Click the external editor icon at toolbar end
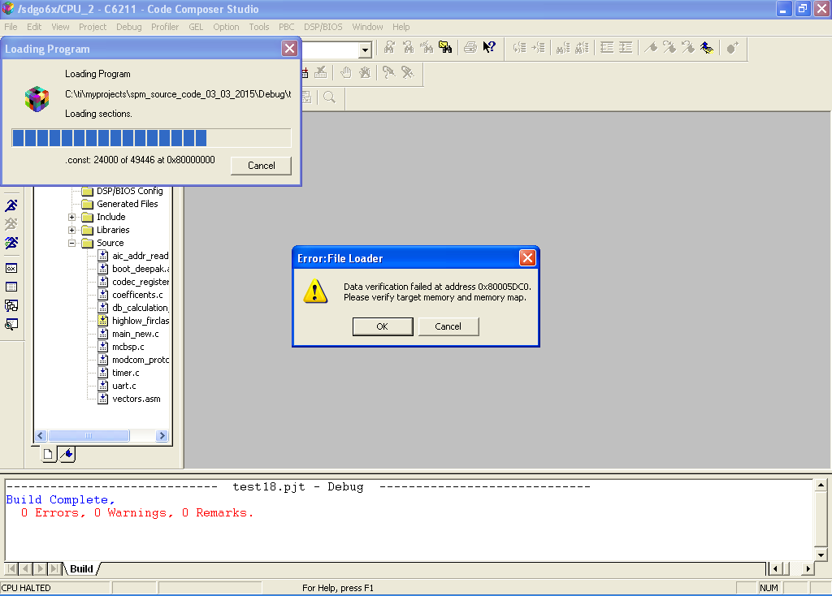This screenshot has width=832, height=596. coord(733,48)
